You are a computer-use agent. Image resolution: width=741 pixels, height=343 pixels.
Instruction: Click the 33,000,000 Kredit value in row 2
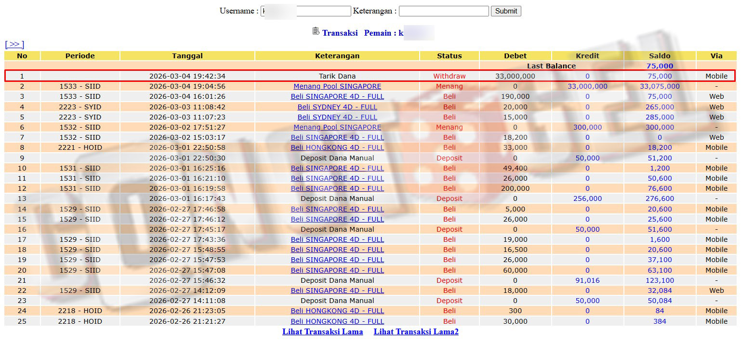click(x=587, y=86)
